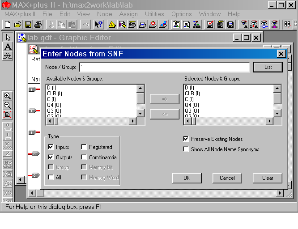The image size is (298, 229).
Task: Click inside the Node / Group input field
Action: (x=164, y=67)
